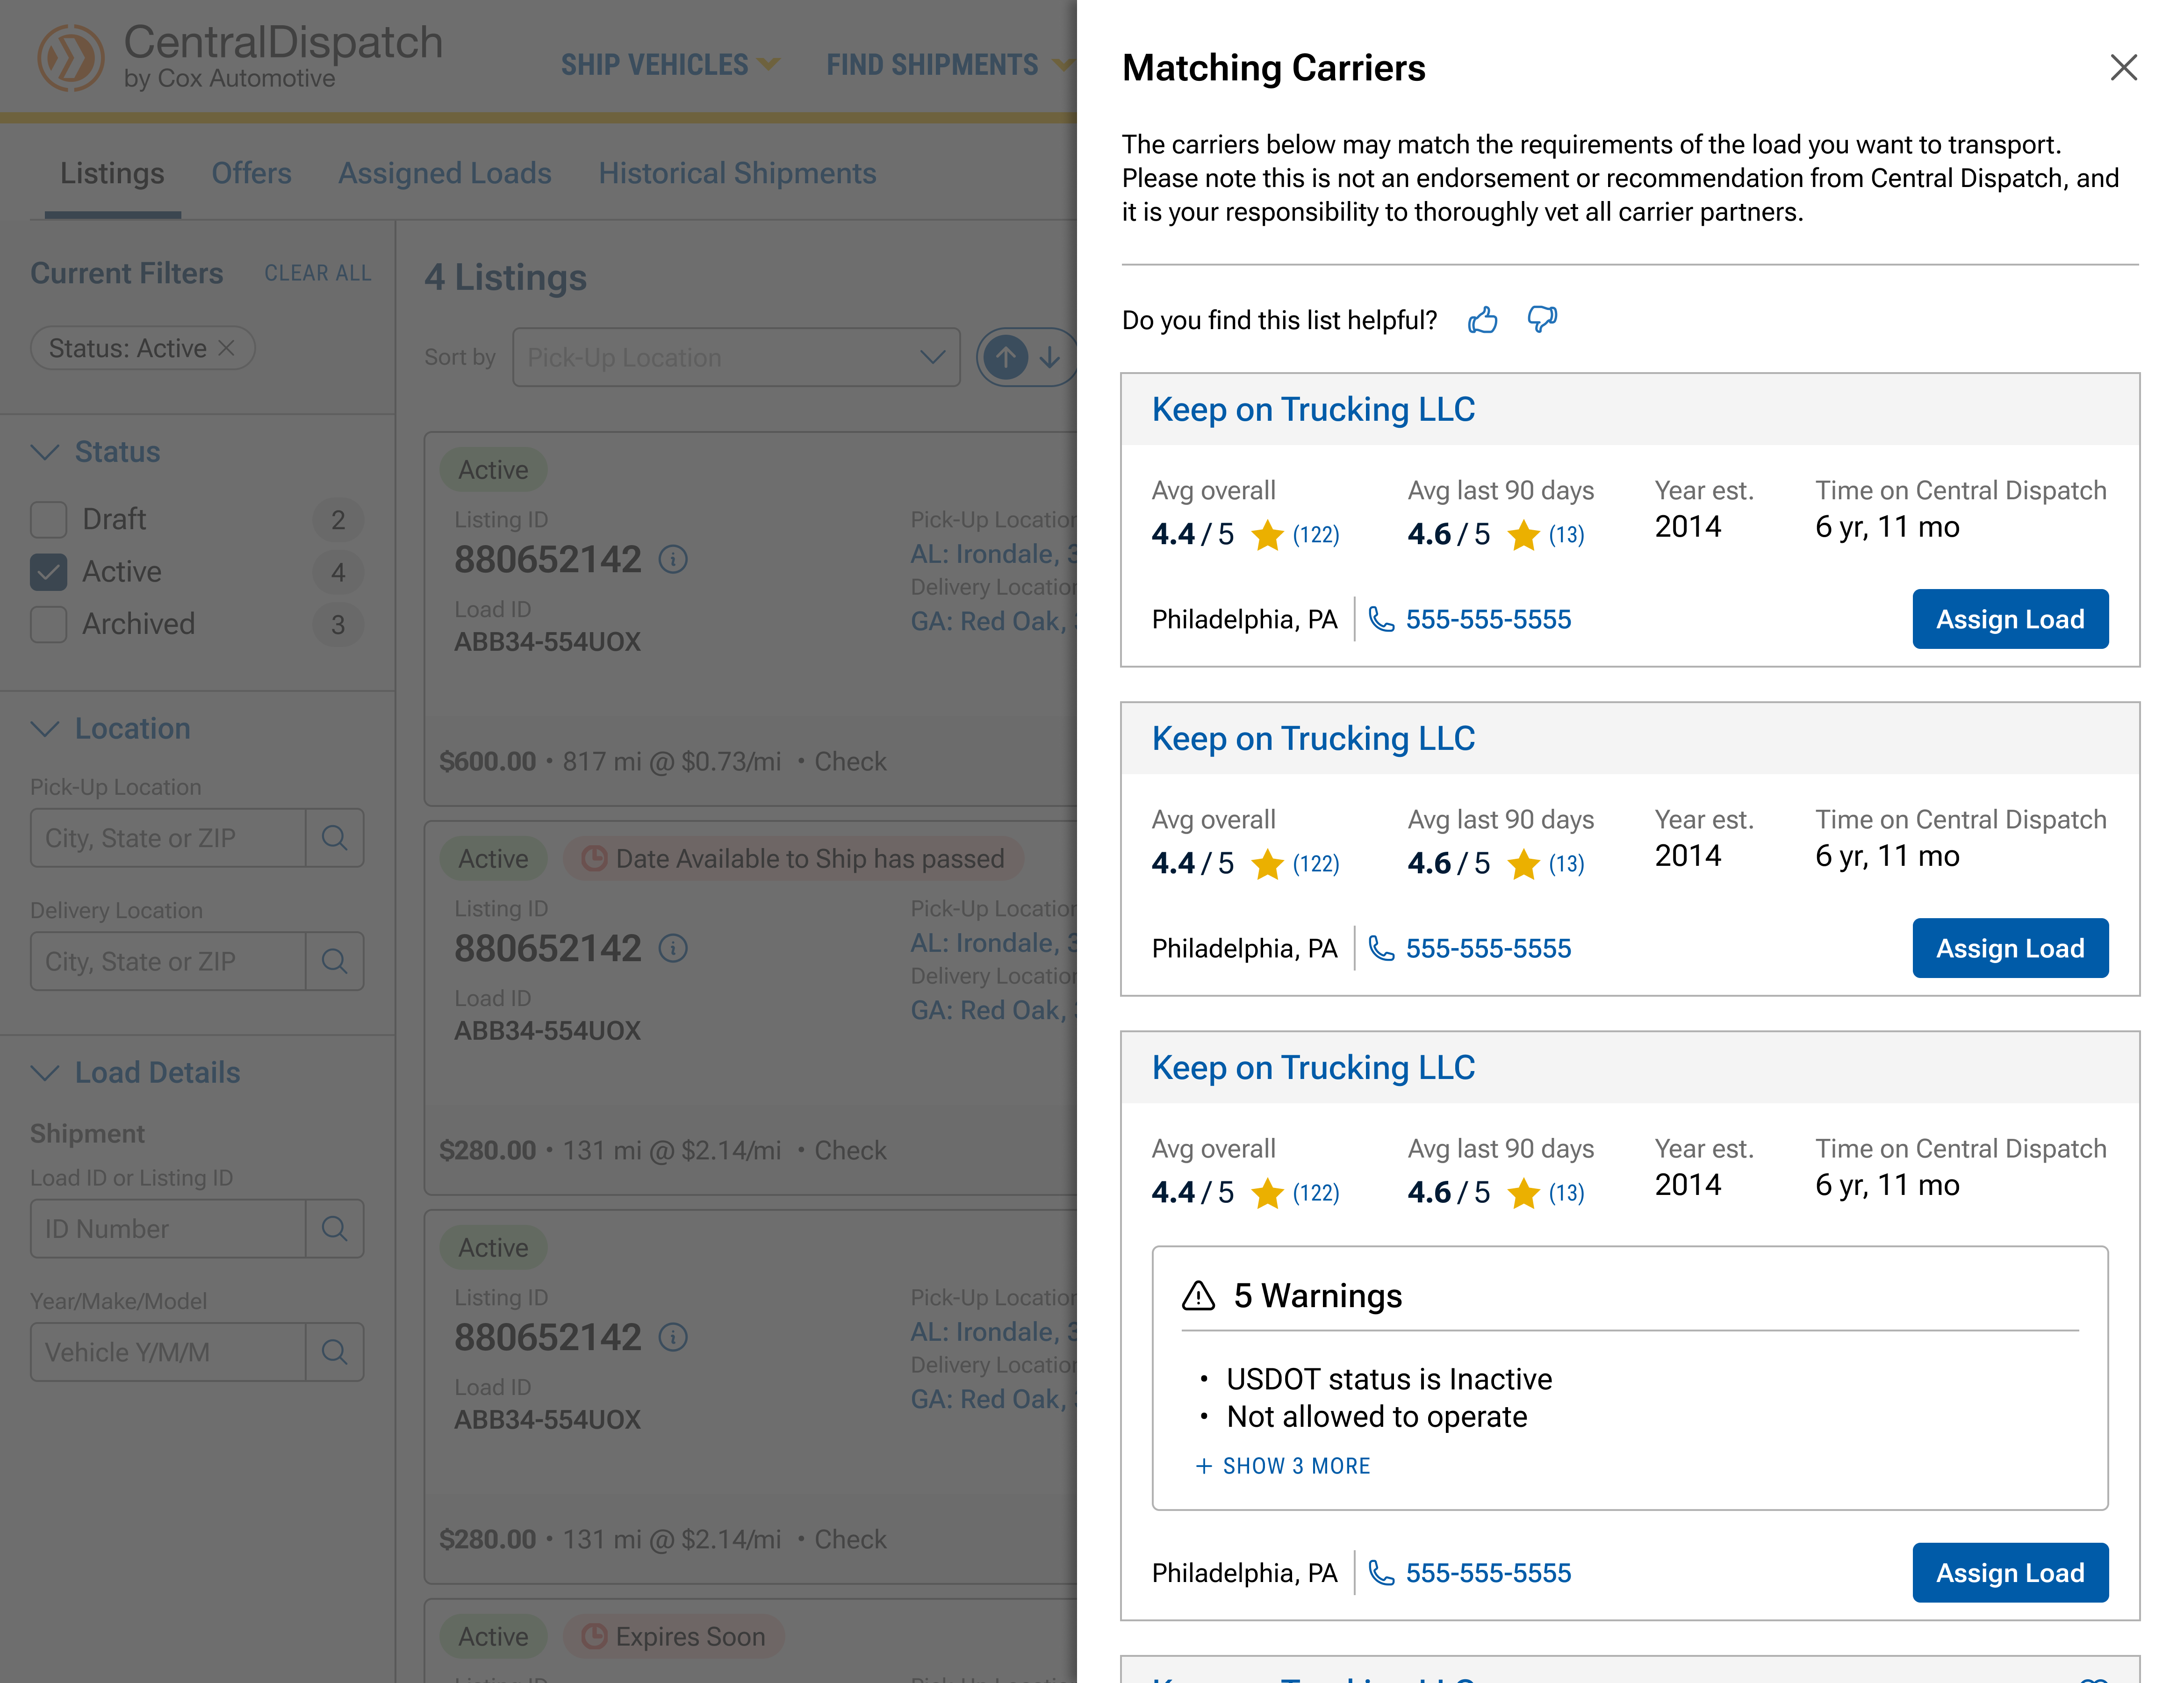Call 555-555-5555 on third carrier card
Screen dimensions: 2184x1683
tap(1488, 1573)
